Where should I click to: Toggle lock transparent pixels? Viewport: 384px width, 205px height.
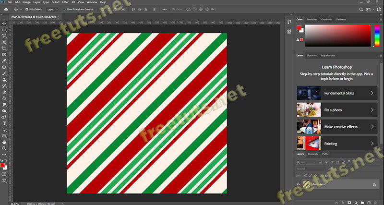305,175
